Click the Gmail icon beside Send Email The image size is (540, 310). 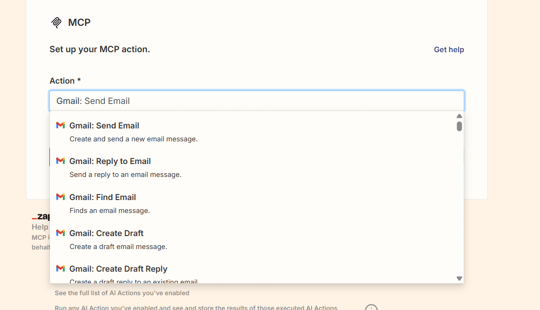[61, 125]
